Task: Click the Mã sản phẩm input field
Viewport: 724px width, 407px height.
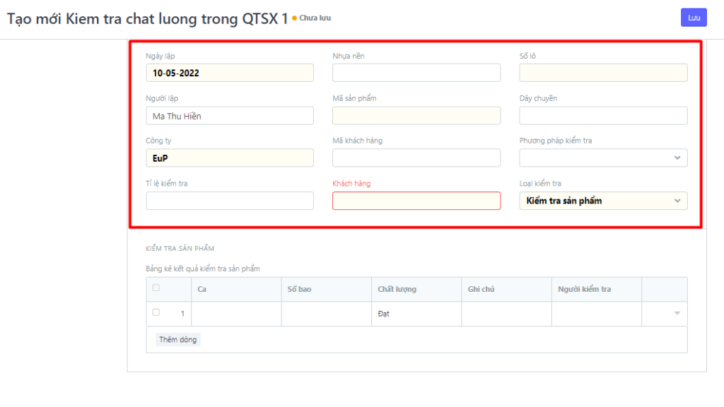Action: 416,116
